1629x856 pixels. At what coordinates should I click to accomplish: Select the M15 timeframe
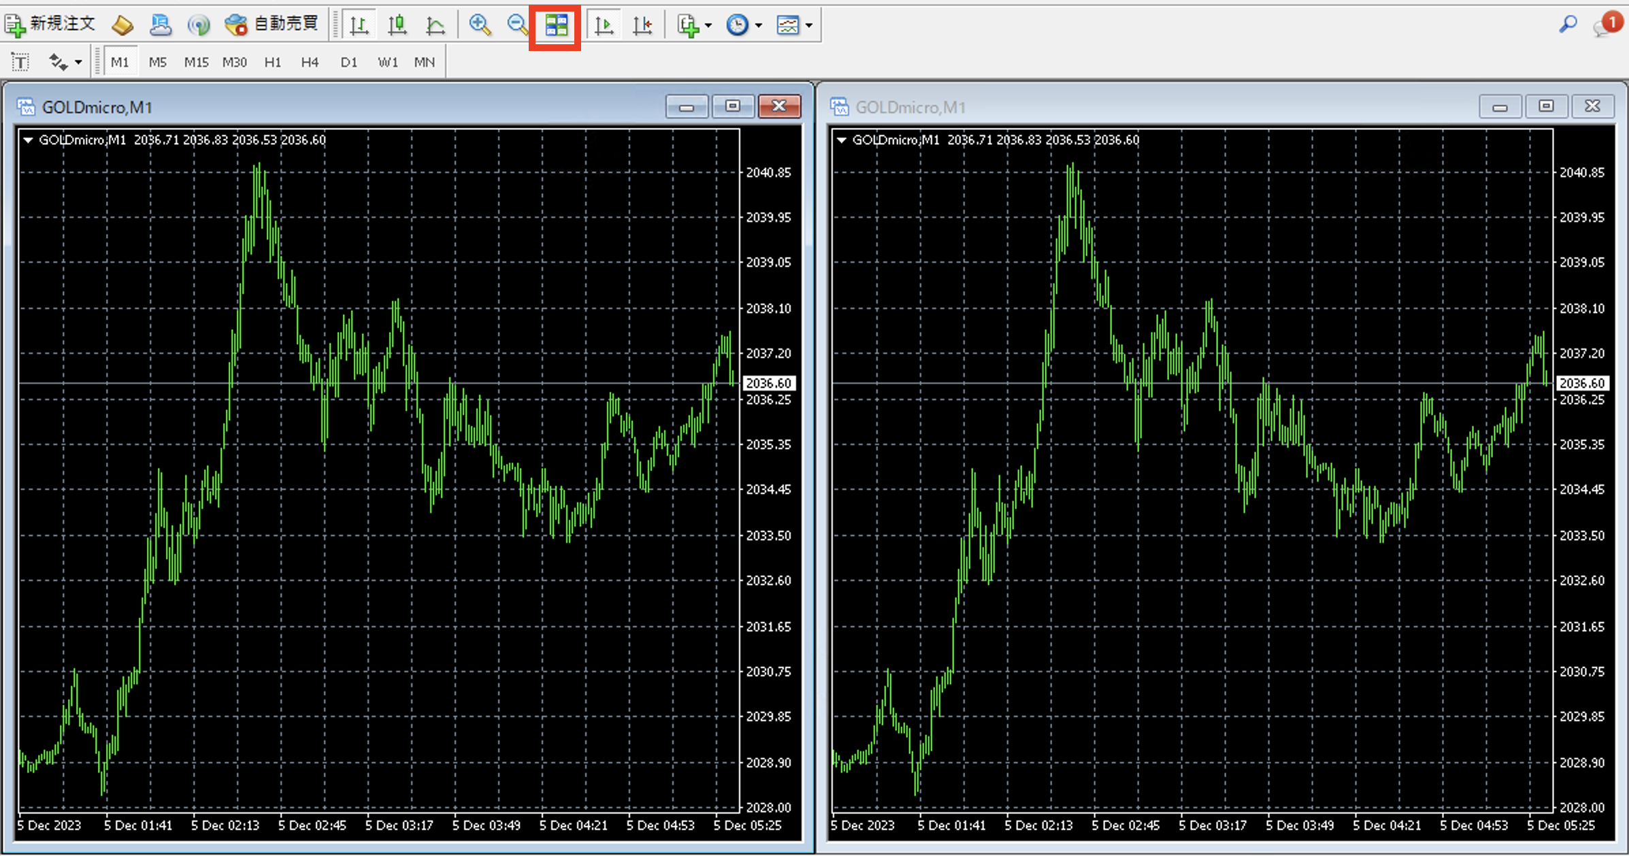pos(196,63)
